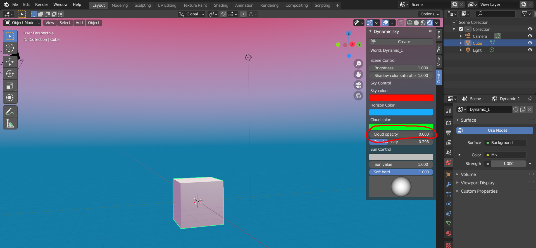The image size is (536, 248).
Task: Expand the Custom Properties panel
Action: coord(458,191)
